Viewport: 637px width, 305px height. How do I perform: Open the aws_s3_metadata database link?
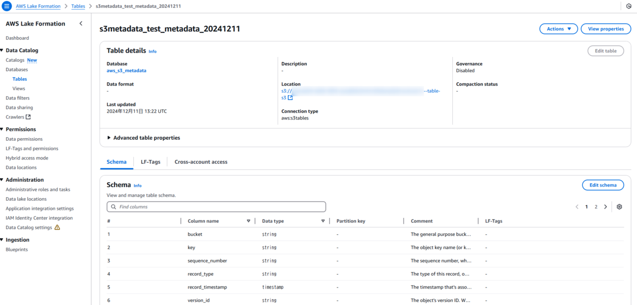(x=126, y=70)
